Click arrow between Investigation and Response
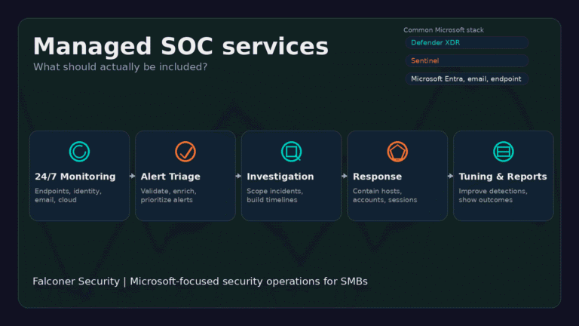This screenshot has width=579, height=326. pos(344,177)
